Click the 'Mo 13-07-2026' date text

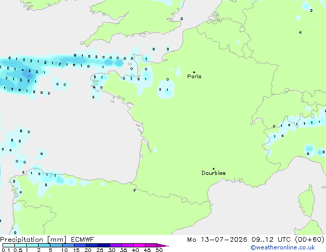[217, 240]
